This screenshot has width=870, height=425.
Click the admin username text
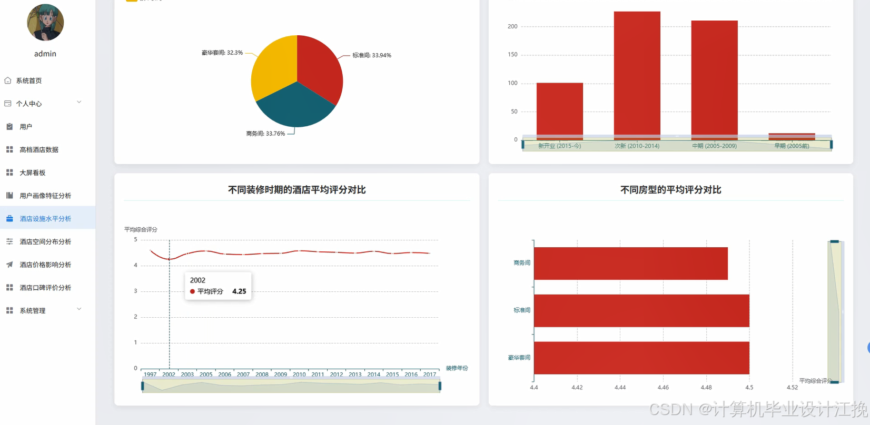tap(45, 54)
